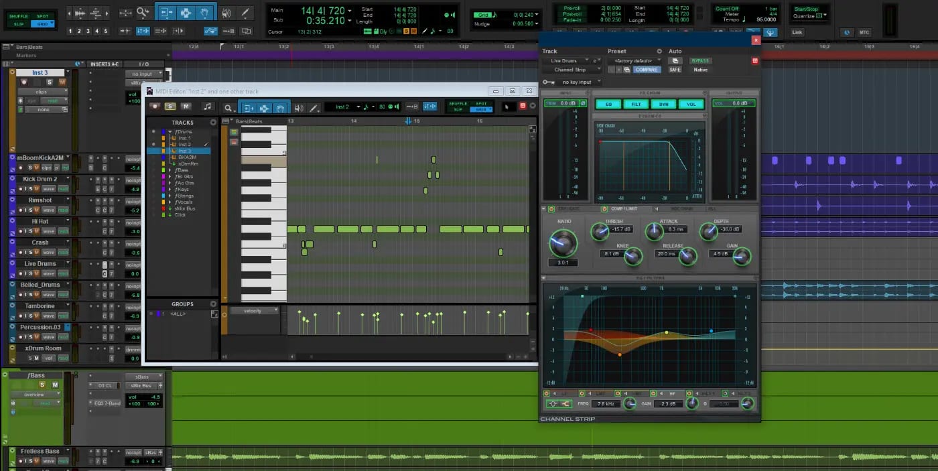This screenshot has height=471, width=938.
Task: Expand the fBass folder in Tracks list
Action: tap(171, 170)
